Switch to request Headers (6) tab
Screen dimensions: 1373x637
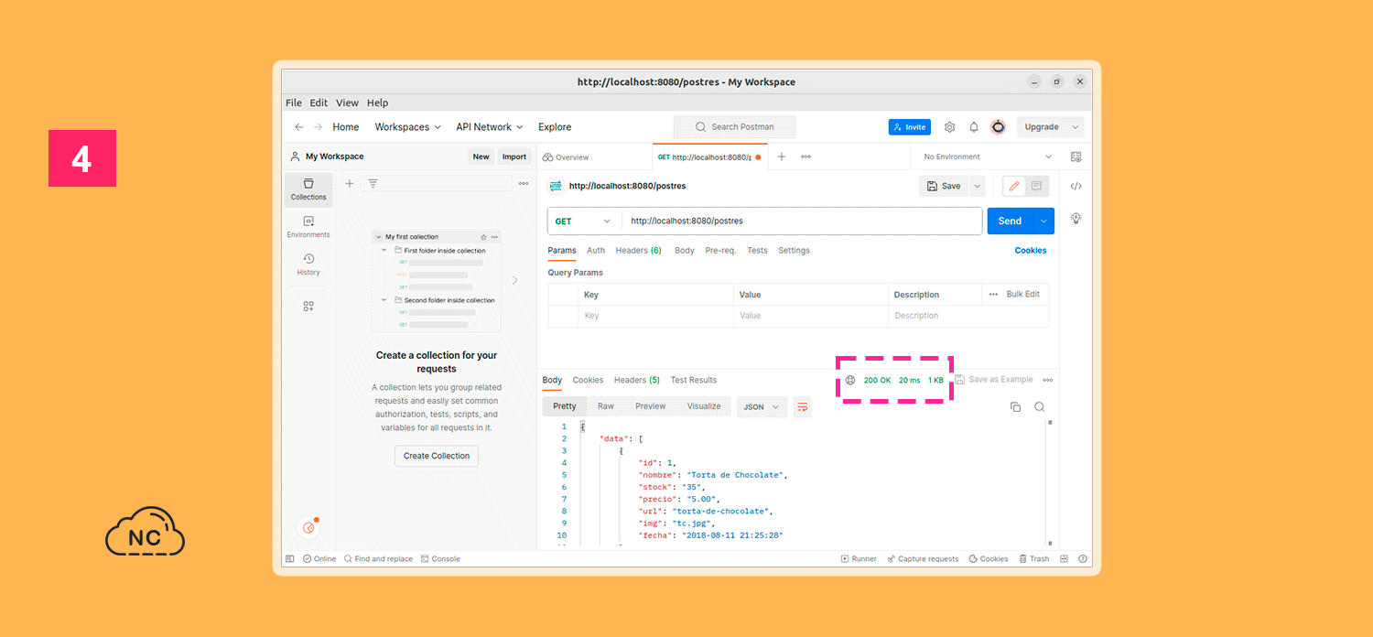[x=638, y=250]
